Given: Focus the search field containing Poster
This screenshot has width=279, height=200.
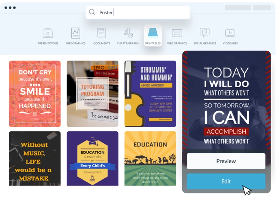Looking at the screenshot, I should pyautogui.click(x=138, y=12).
